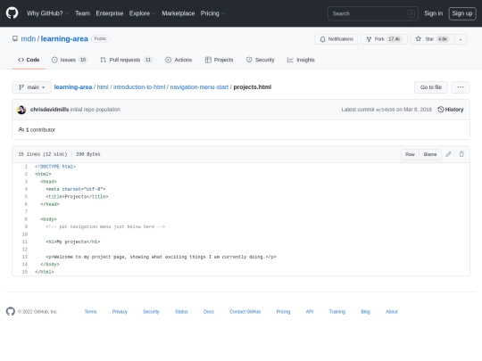Click learning-area breadcrumb link

pyautogui.click(x=73, y=87)
